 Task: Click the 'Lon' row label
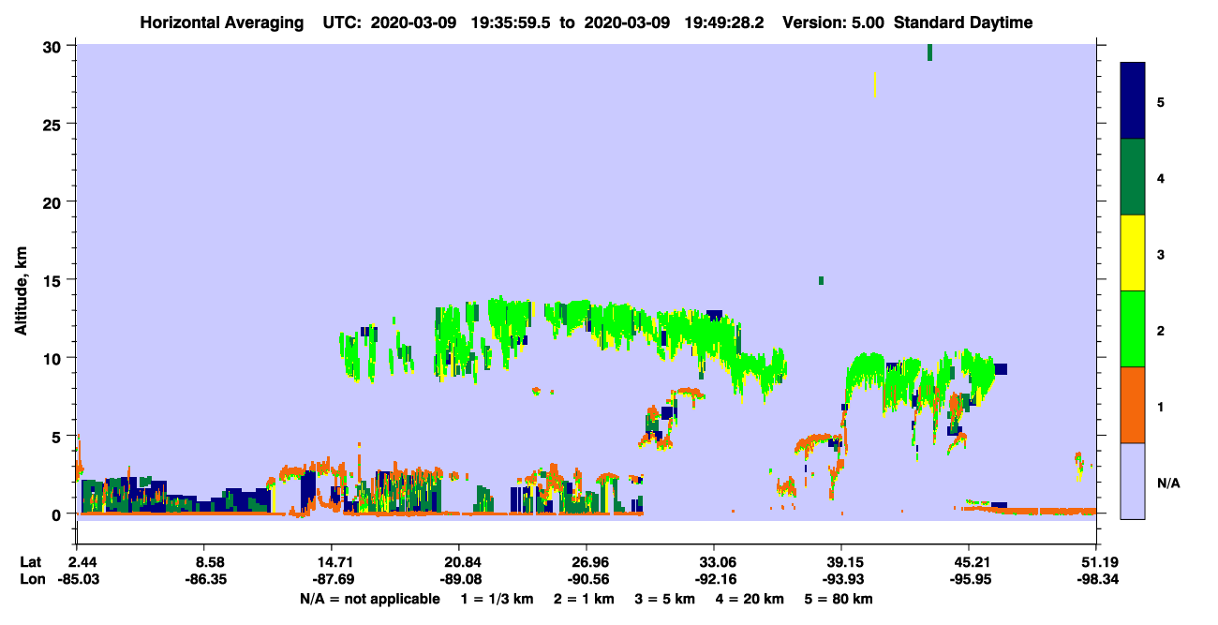click(x=32, y=580)
